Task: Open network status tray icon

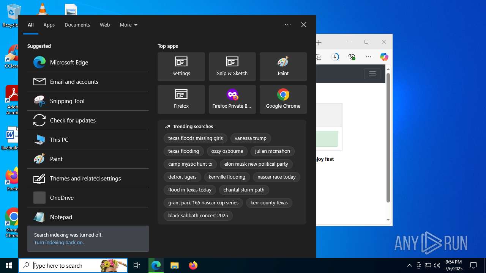Action: (x=428, y=265)
